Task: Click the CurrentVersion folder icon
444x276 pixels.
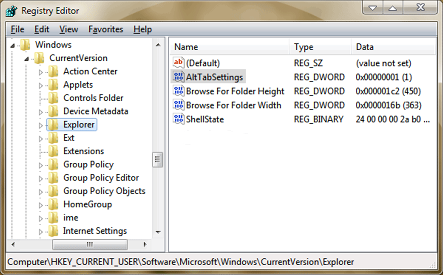Action: (x=40, y=58)
